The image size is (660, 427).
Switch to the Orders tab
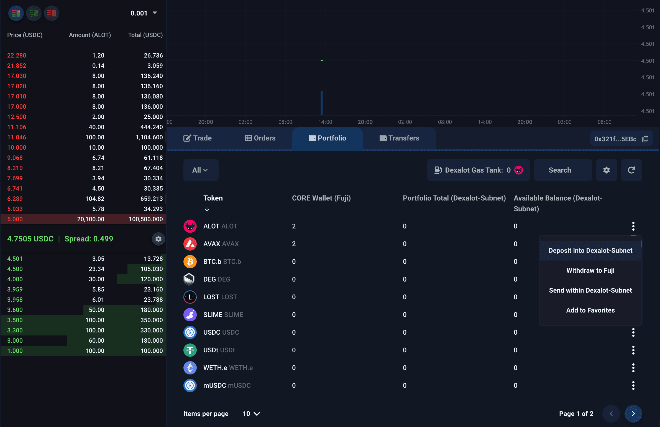(x=260, y=138)
